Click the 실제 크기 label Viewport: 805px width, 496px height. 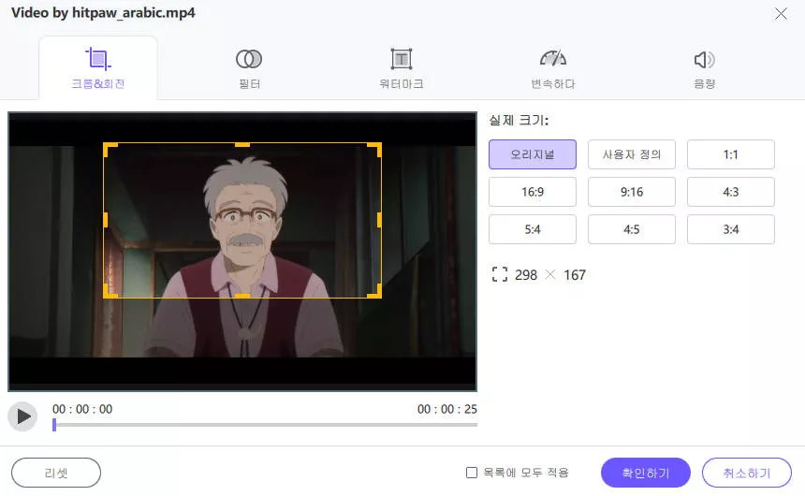point(519,121)
